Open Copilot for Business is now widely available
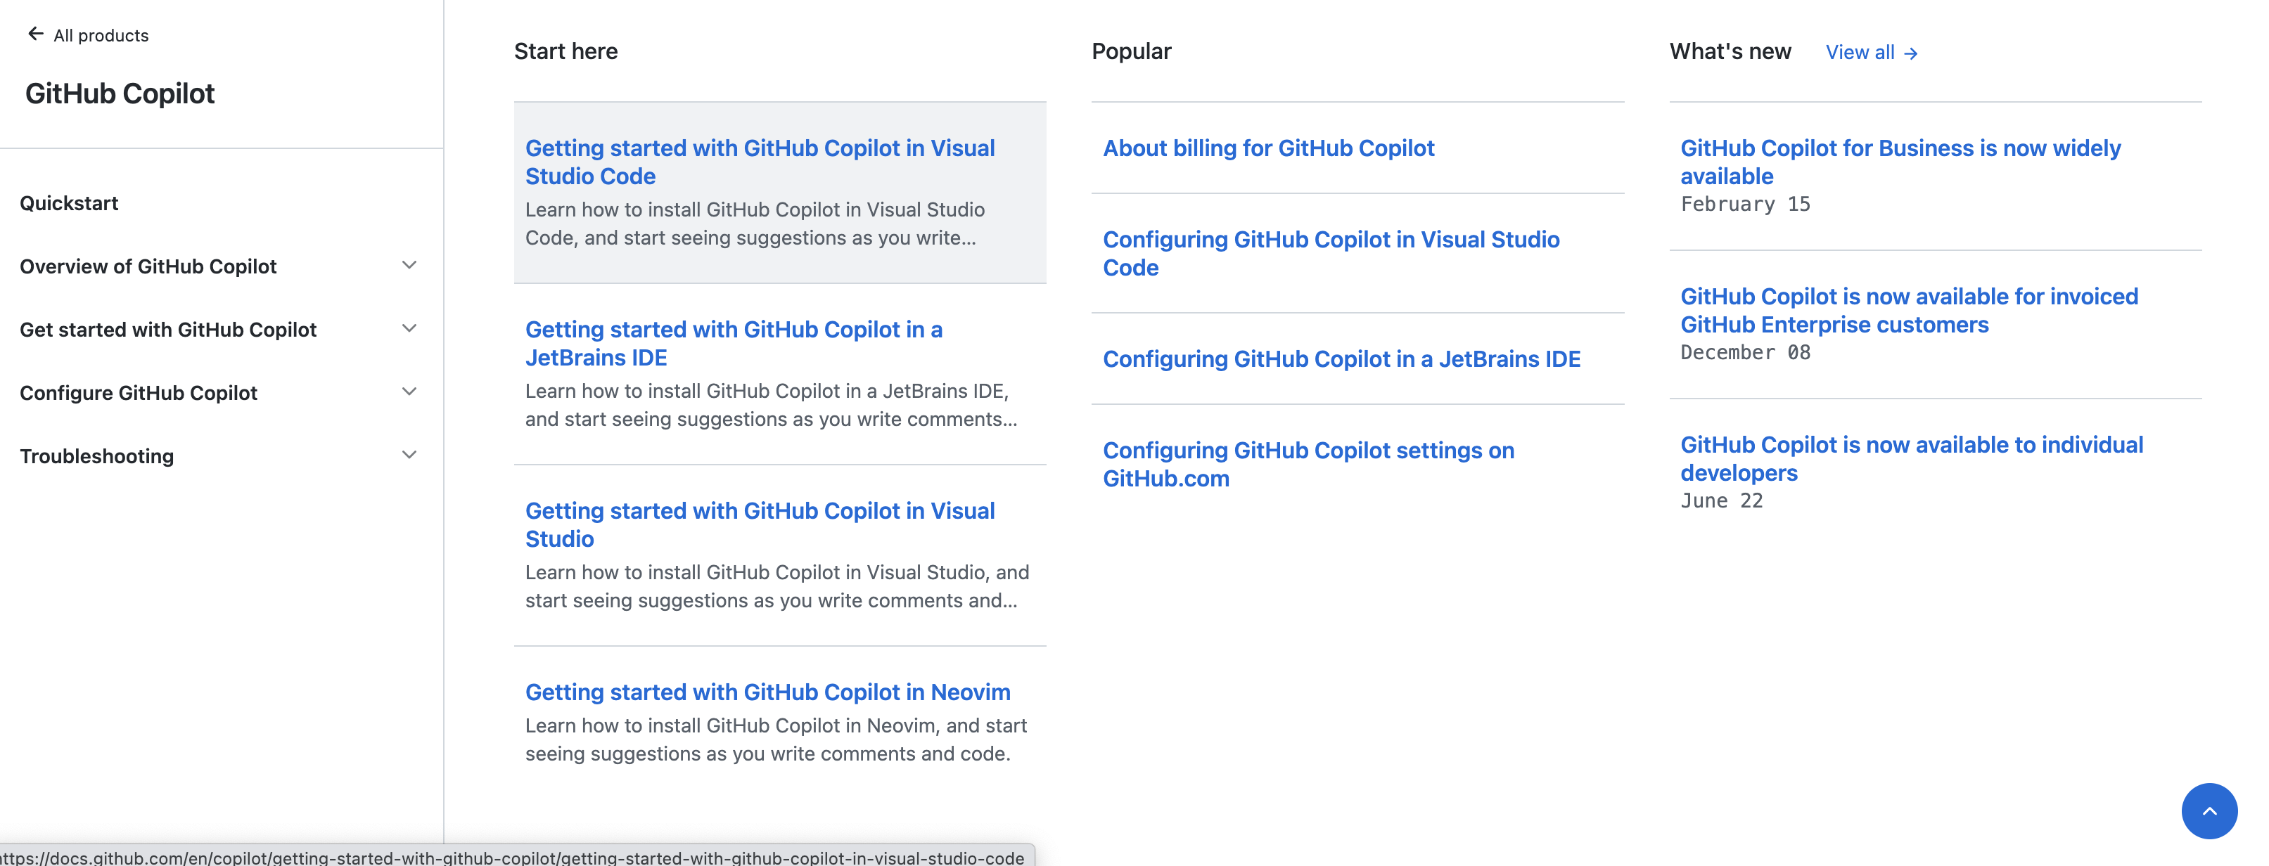 (x=1899, y=162)
